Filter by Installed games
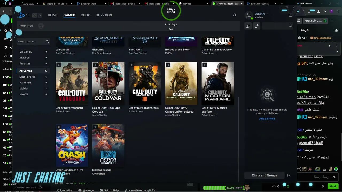 (x=33, y=58)
